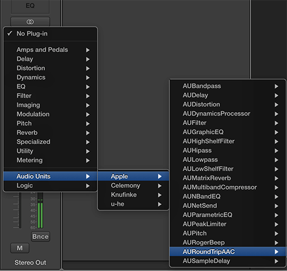
Task: Click arrow icon beside AUPeakLimiter
Action: pos(276,224)
